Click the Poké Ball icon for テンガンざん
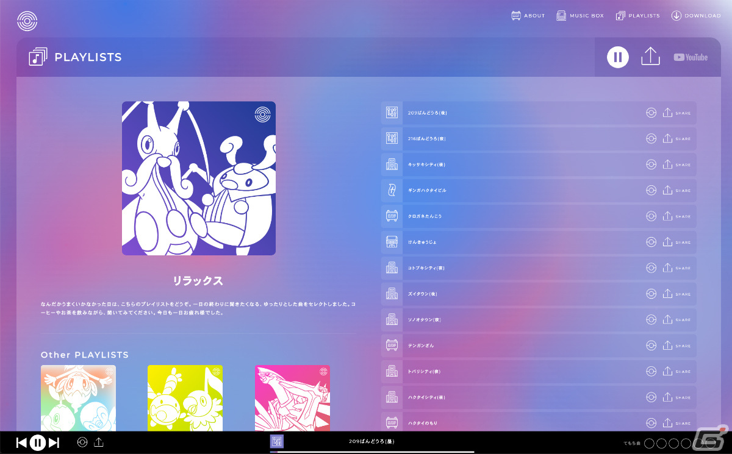Screen dimensions: 732x454 651,346
